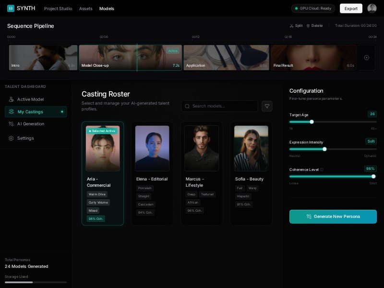The height and width of the screenshot is (288, 384).
Task: Open Settings in the sidebar
Action: click(25, 138)
